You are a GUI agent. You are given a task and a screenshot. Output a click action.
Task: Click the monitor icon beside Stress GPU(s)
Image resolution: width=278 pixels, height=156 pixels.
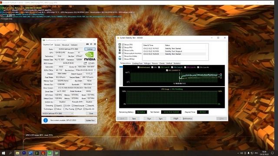coord(120,59)
